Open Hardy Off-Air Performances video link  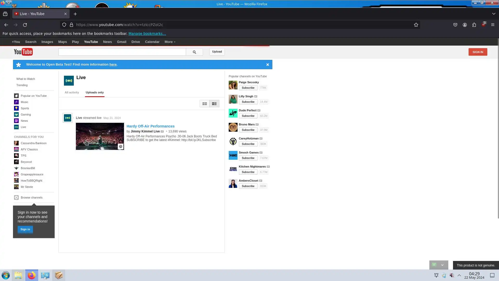(150, 126)
